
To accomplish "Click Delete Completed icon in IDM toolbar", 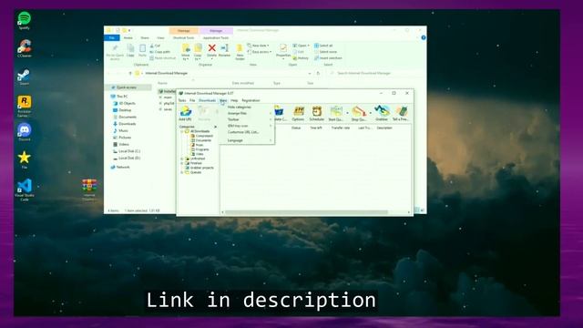I will coord(281,113).
